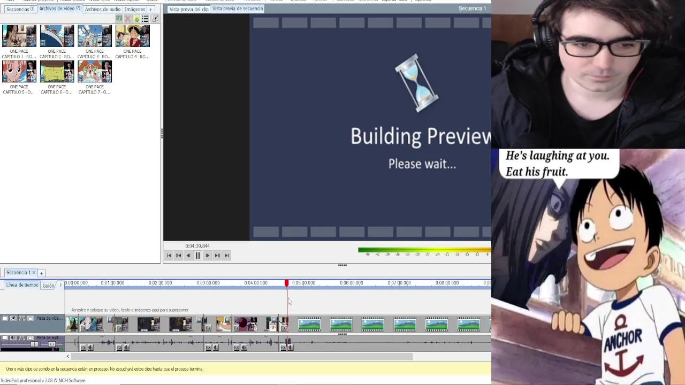This screenshot has height=385, width=685.
Task: Adjust the audio track volume slider
Action: 34,344
